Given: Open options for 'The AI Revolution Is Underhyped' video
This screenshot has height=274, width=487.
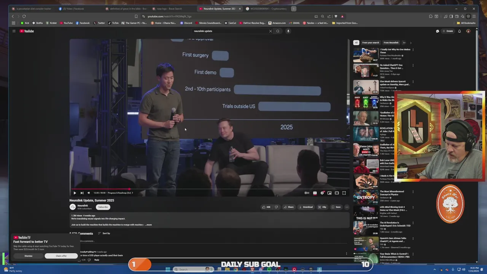Looking at the screenshot, I should (413, 223).
